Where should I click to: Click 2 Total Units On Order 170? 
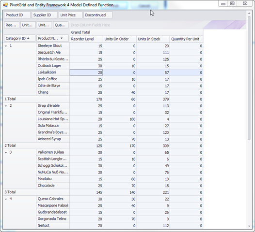click(120, 146)
